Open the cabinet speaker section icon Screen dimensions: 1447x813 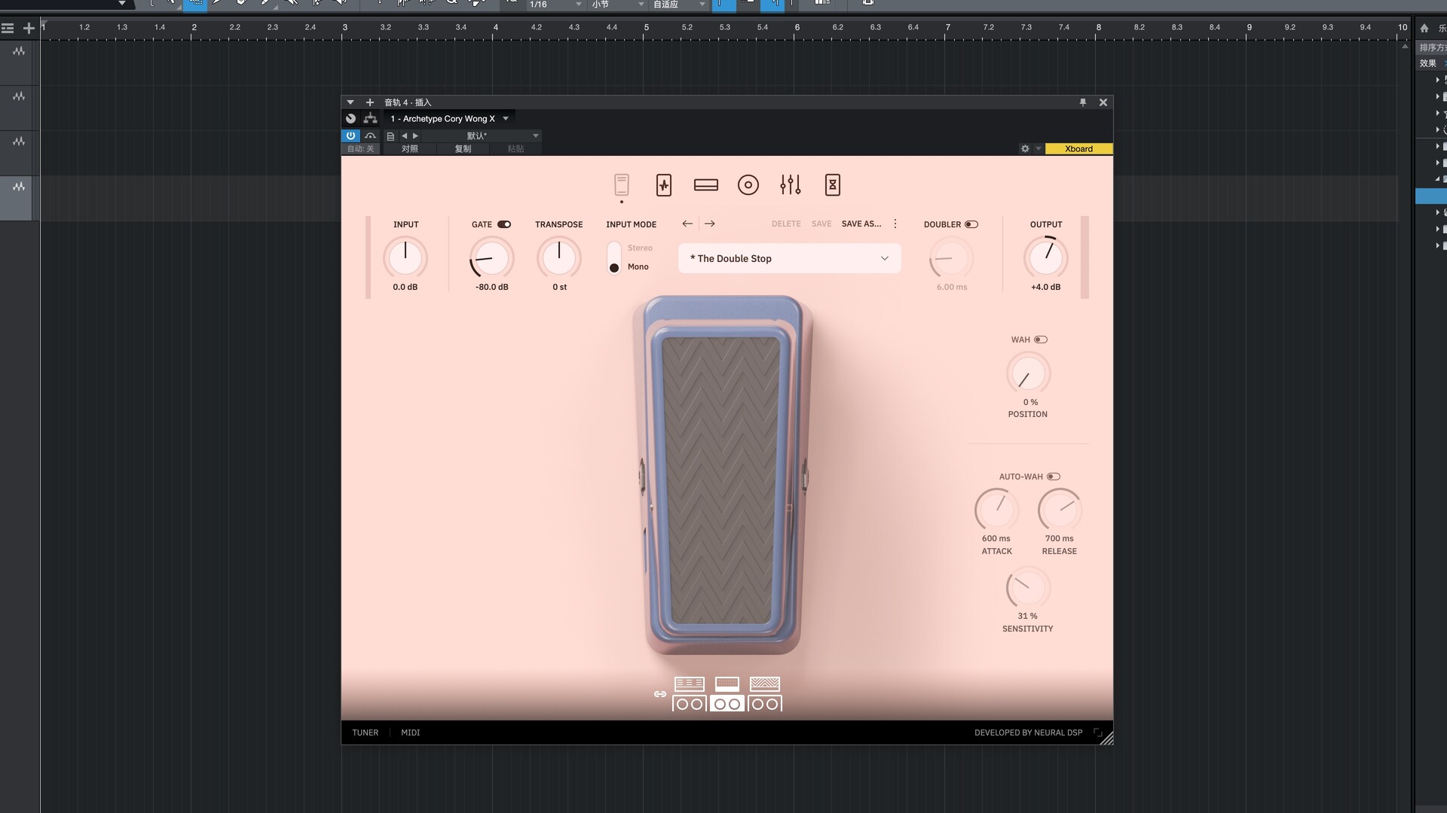pos(748,184)
